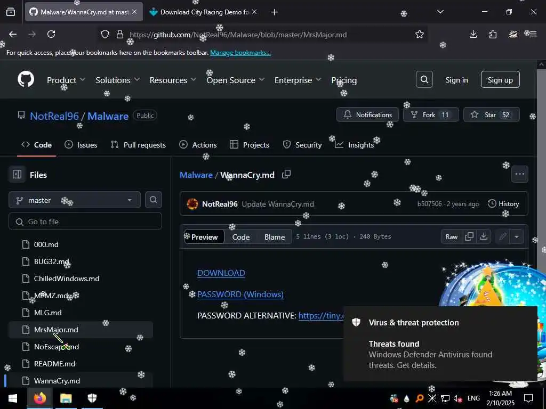
Task: Download the raw file icon
Action: click(x=483, y=236)
